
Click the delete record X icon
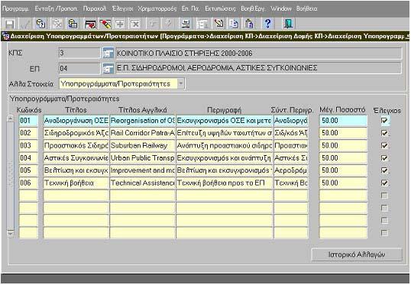(135, 24)
